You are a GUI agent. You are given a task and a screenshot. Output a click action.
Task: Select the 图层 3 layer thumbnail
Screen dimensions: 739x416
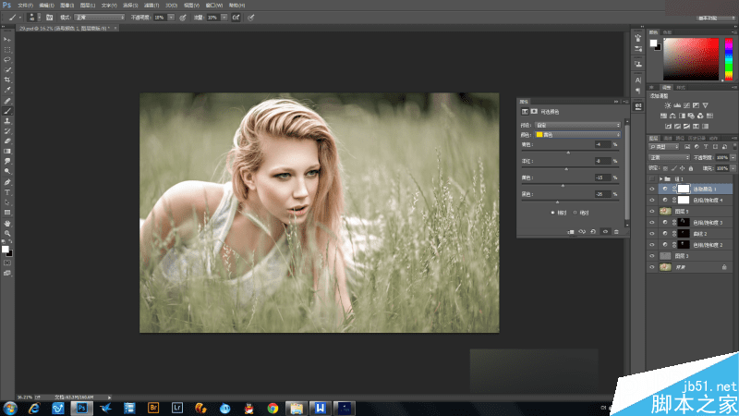667,256
